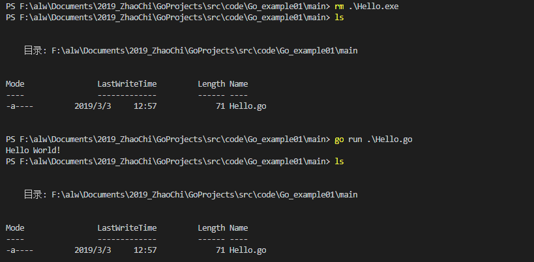
Task: Click the first 'Mode' column header
Action: tap(15, 83)
